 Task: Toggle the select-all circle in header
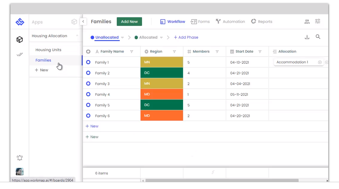click(88, 51)
